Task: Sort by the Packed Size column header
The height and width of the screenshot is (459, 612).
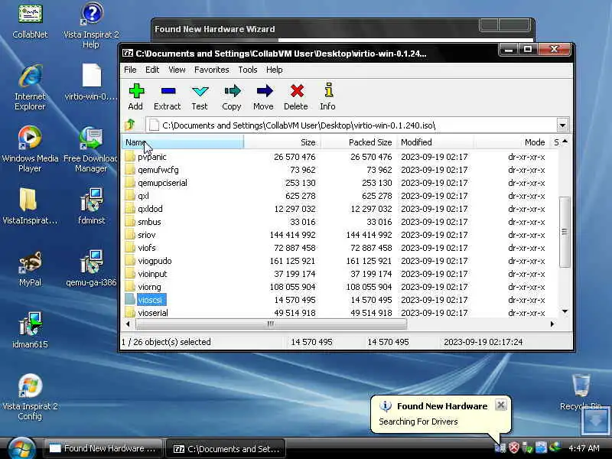Action: point(358,142)
